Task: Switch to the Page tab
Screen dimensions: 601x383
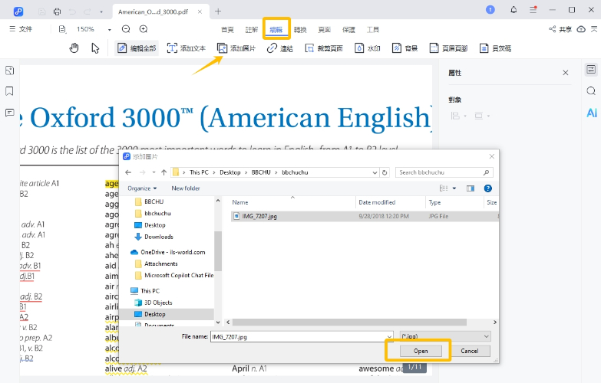Action: click(324, 29)
